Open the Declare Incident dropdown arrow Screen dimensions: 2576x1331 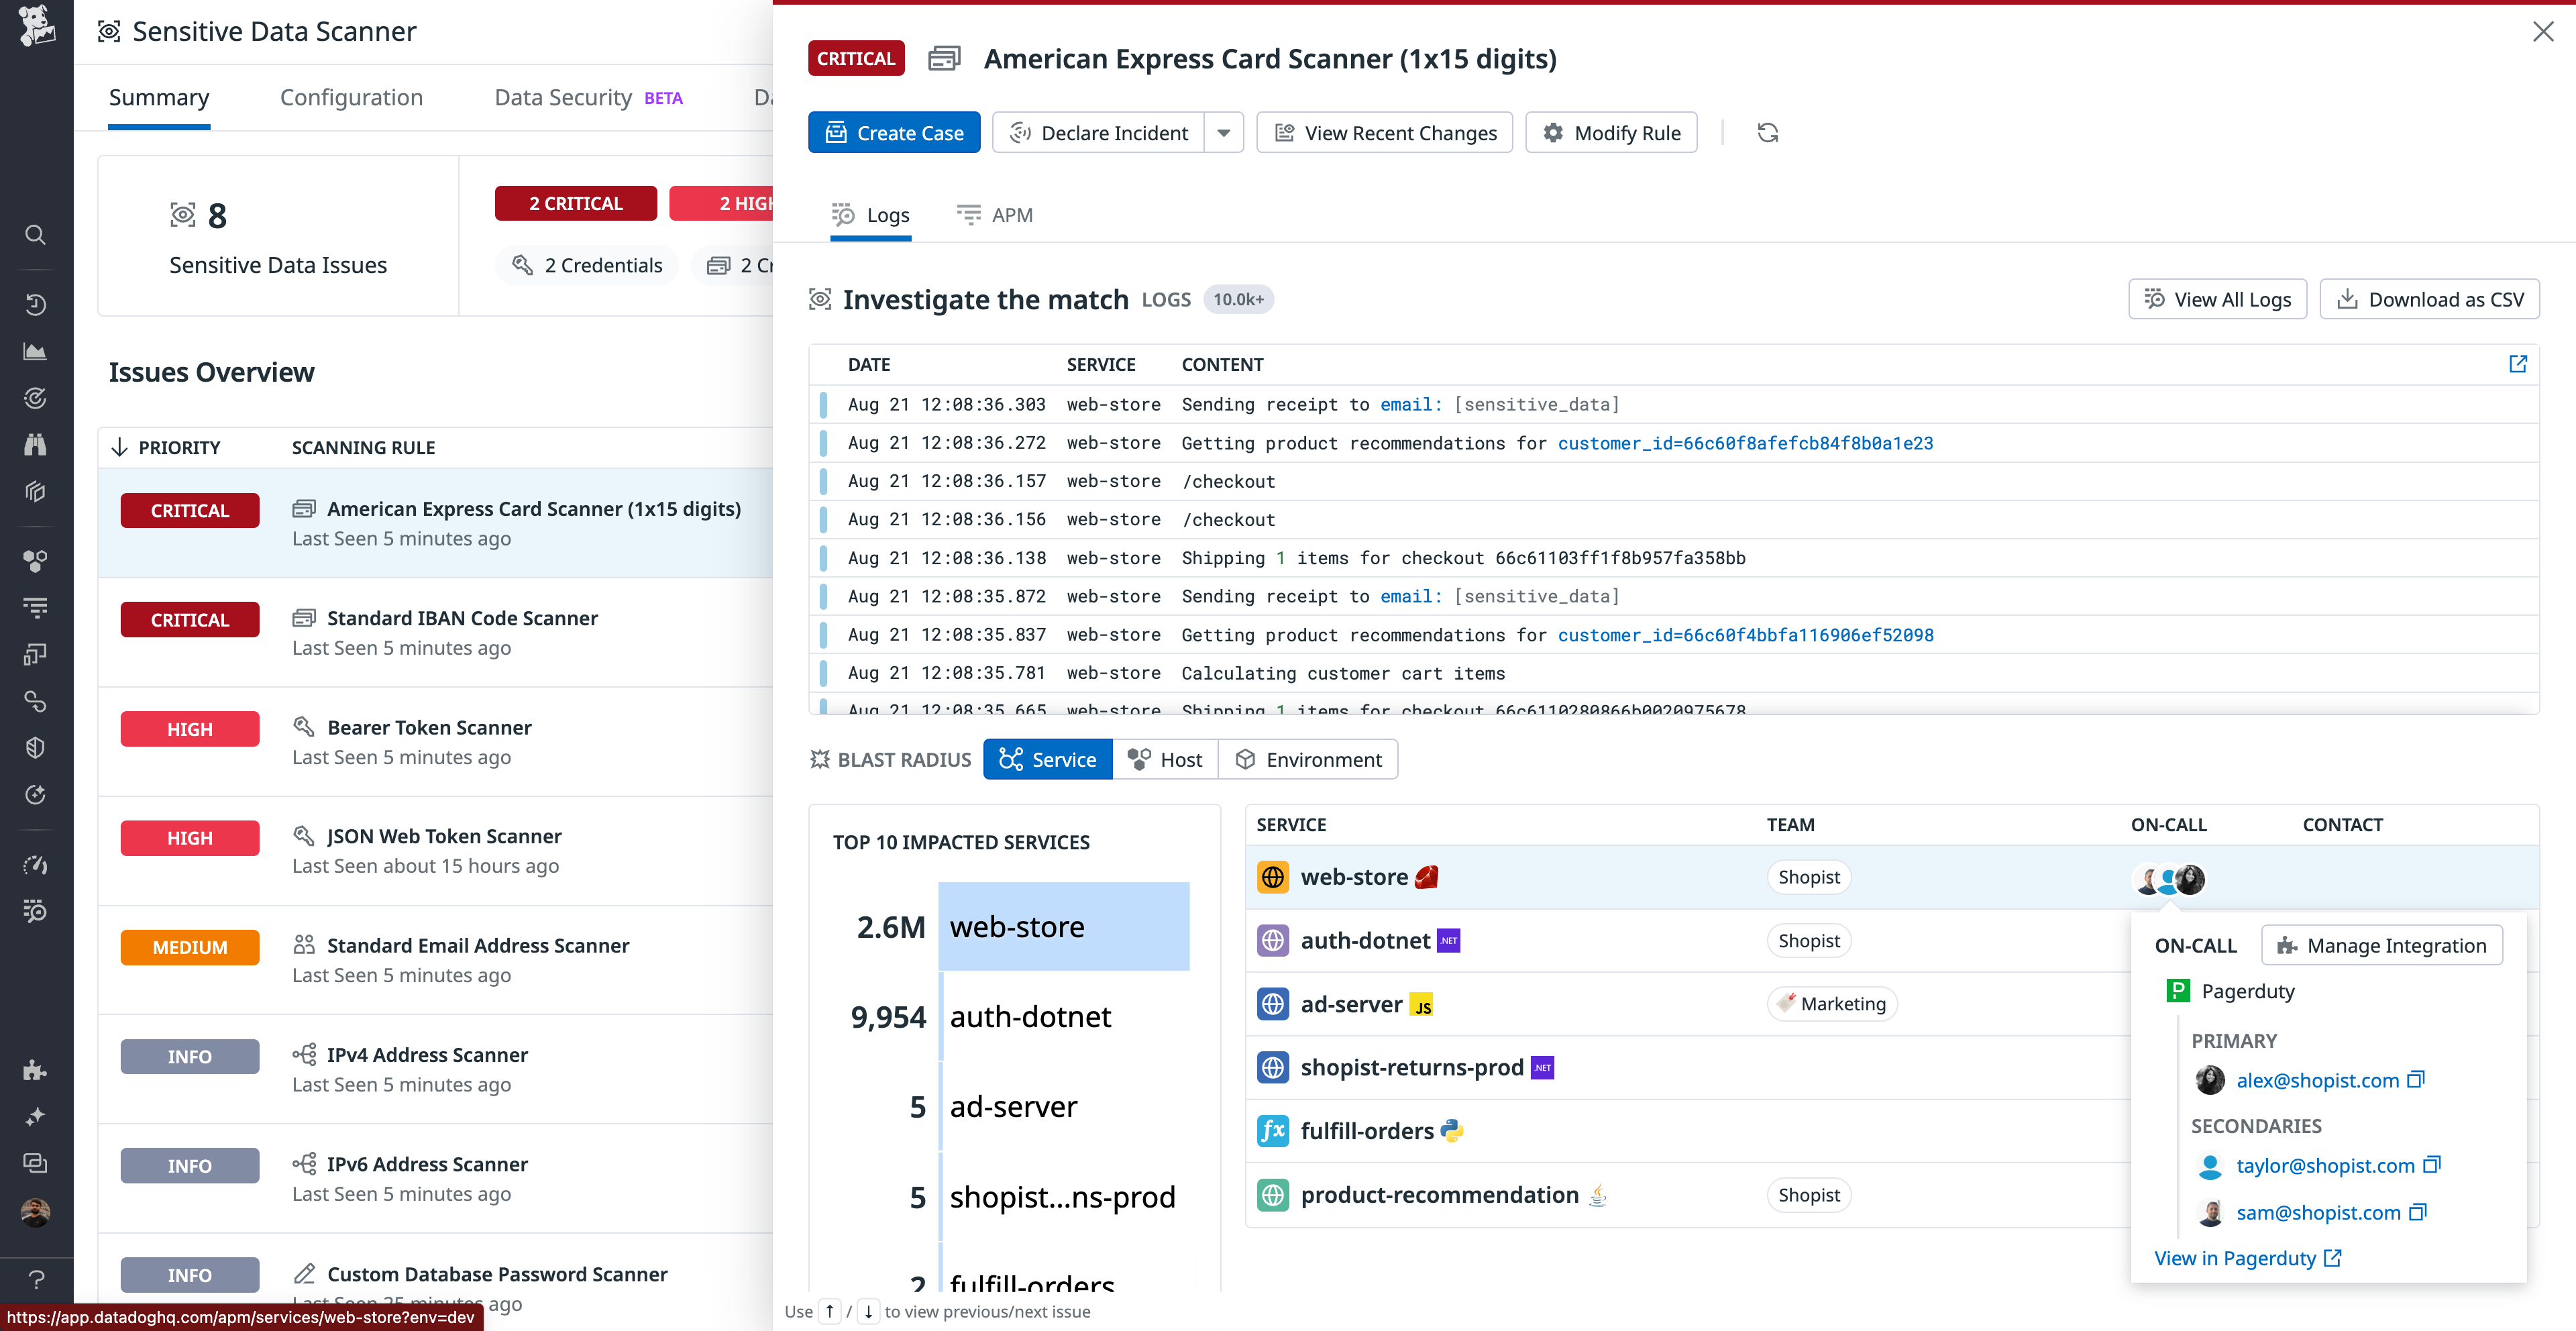(x=1224, y=132)
